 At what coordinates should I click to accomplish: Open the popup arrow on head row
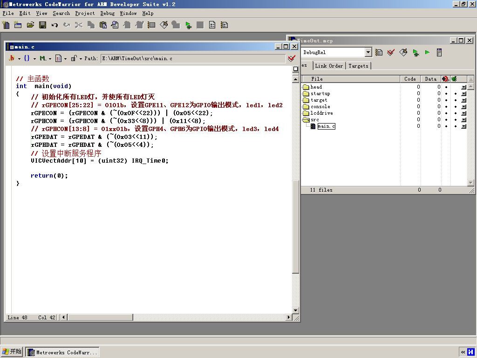click(x=463, y=87)
